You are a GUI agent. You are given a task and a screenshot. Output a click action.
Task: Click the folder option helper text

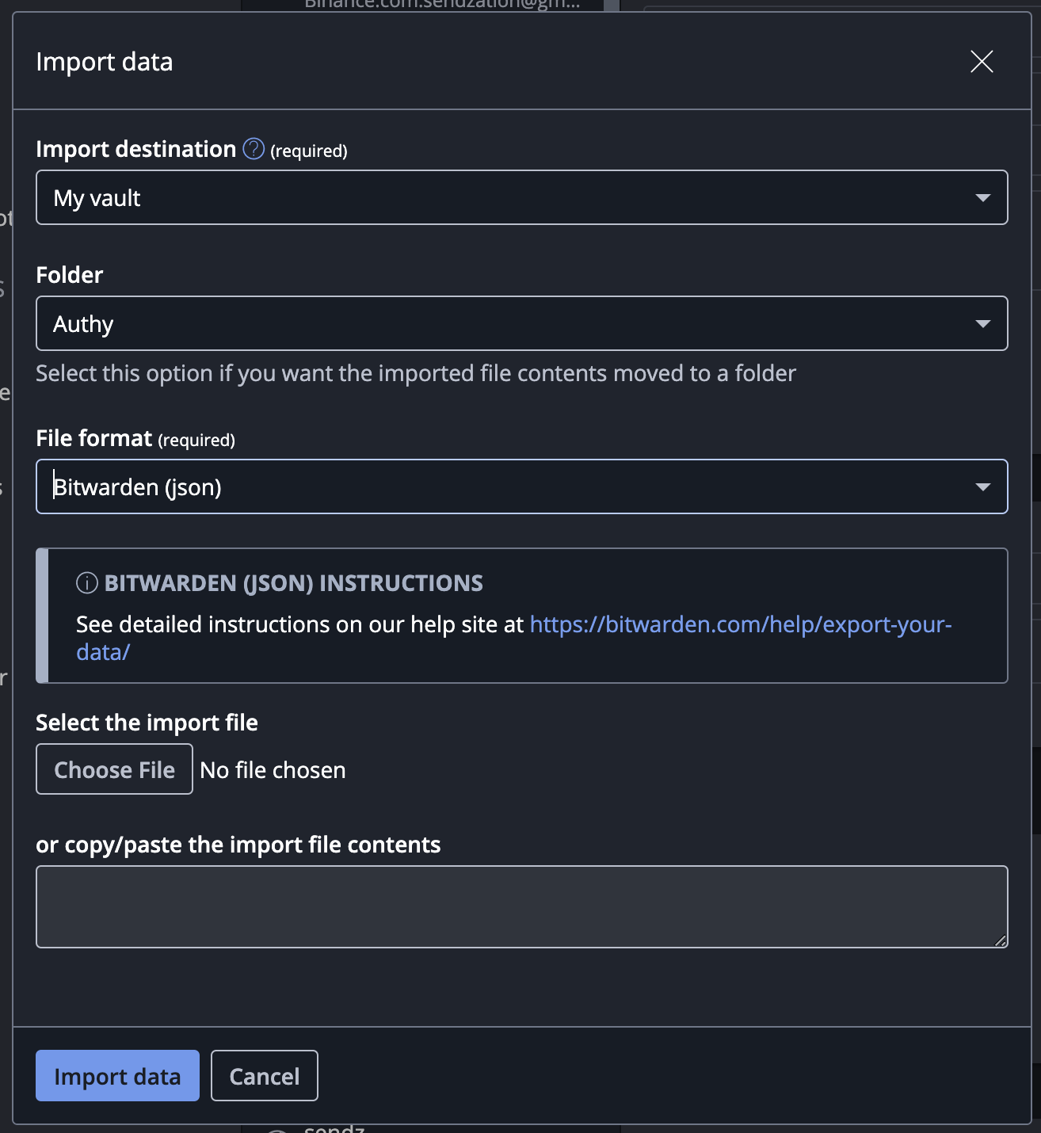point(415,373)
